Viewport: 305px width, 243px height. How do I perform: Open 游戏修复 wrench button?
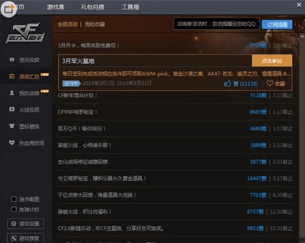pyautogui.click(x=26, y=238)
